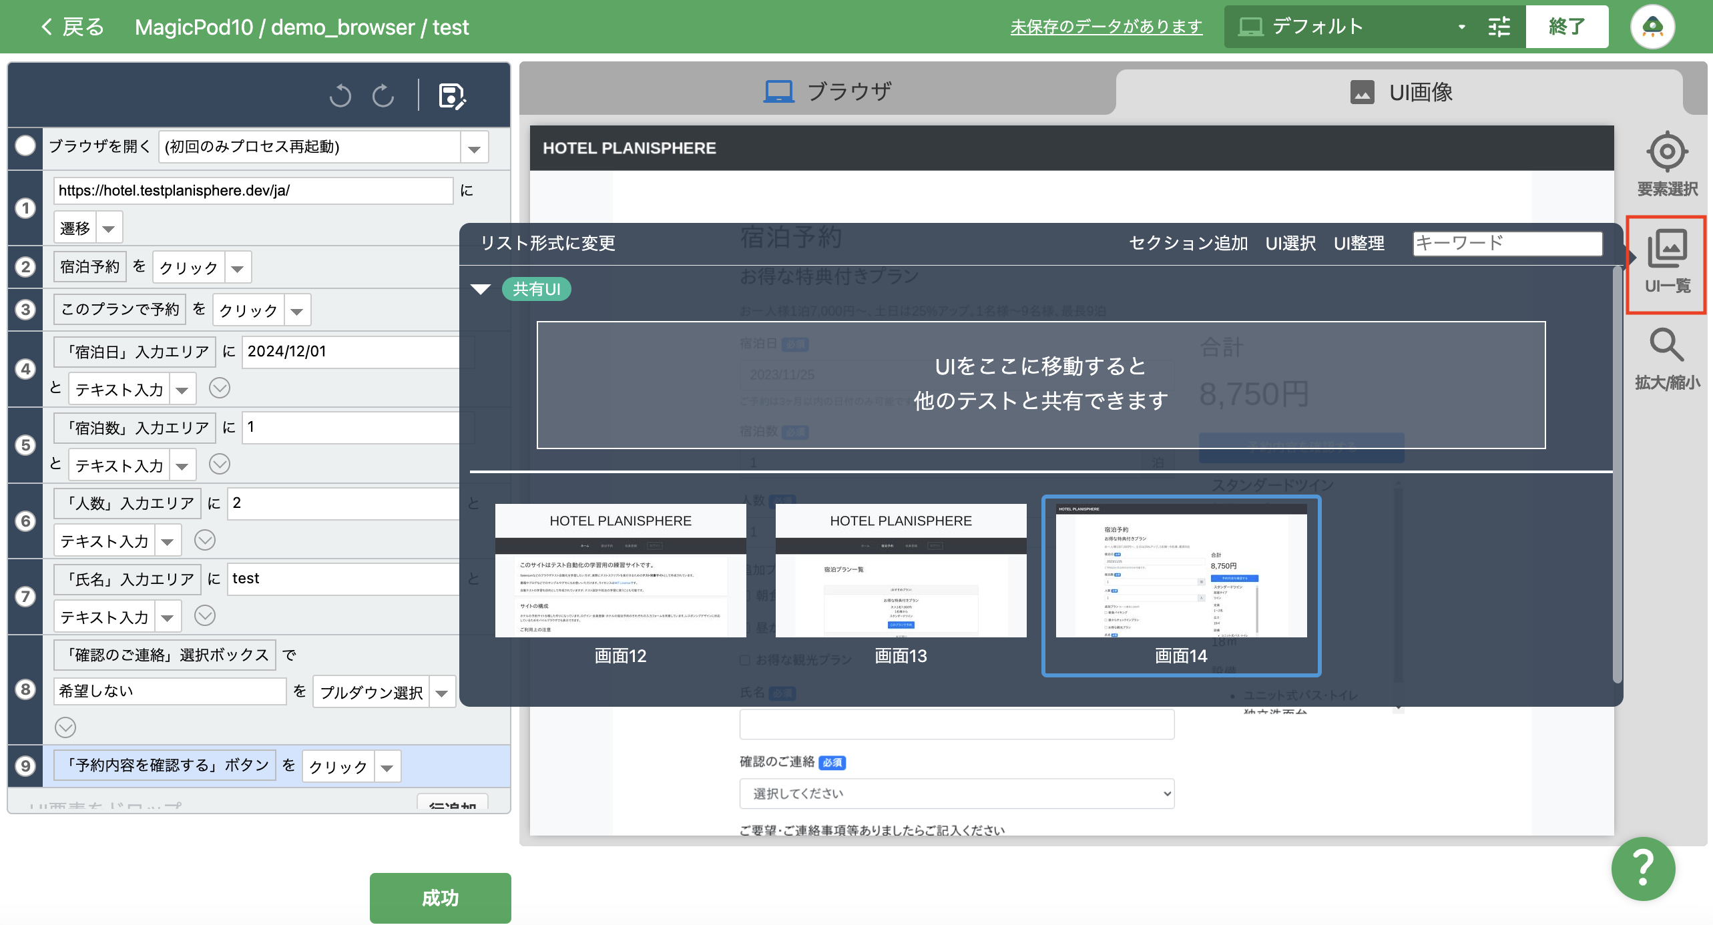
Task: Expand options circle under 人数 step
Action: click(x=205, y=540)
